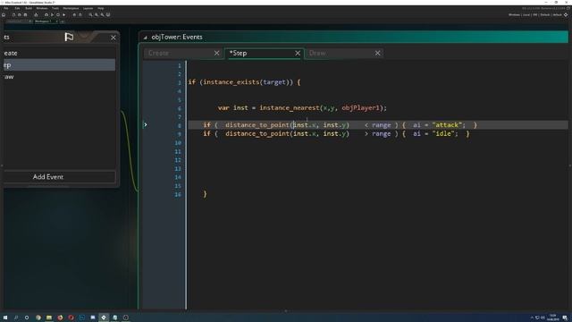Click 'instance_nearest' in the code
The height and width of the screenshot is (322, 572).
click(290, 108)
